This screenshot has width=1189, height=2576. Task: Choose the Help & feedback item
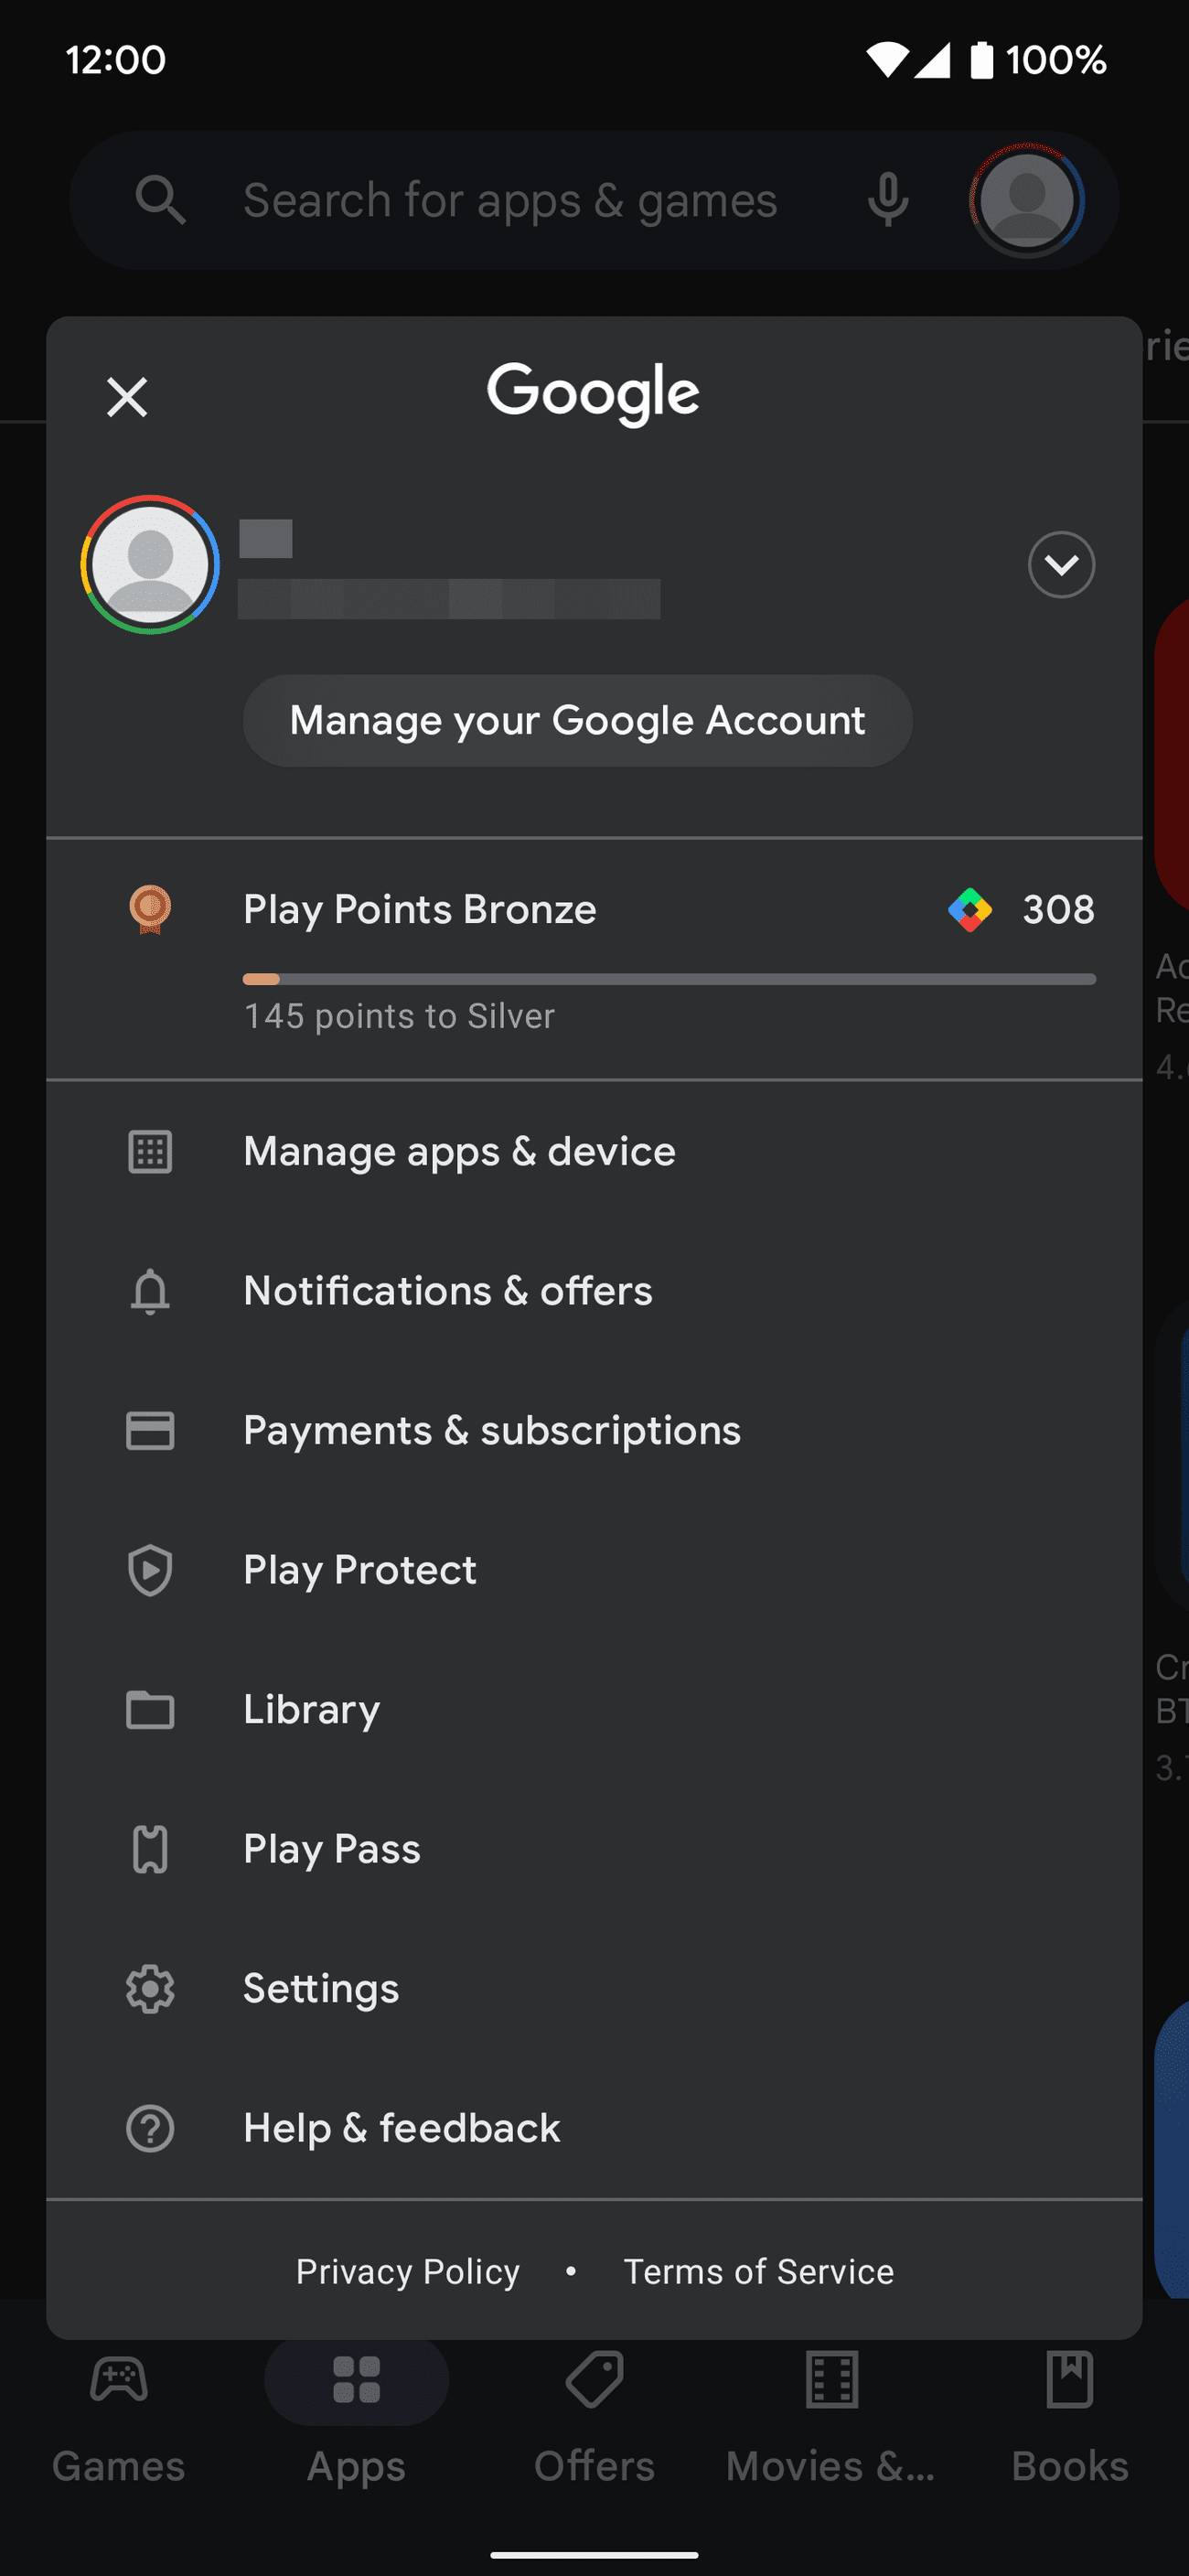click(401, 2128)
